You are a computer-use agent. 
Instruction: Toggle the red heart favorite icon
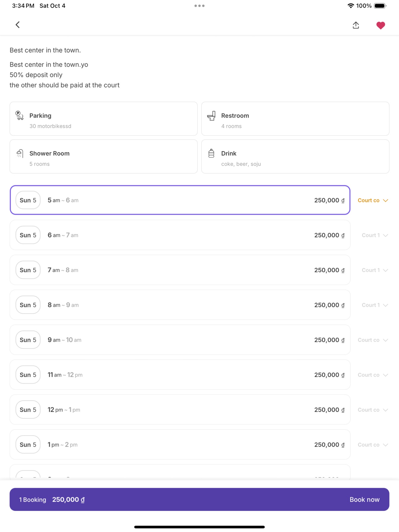[380, 25]
